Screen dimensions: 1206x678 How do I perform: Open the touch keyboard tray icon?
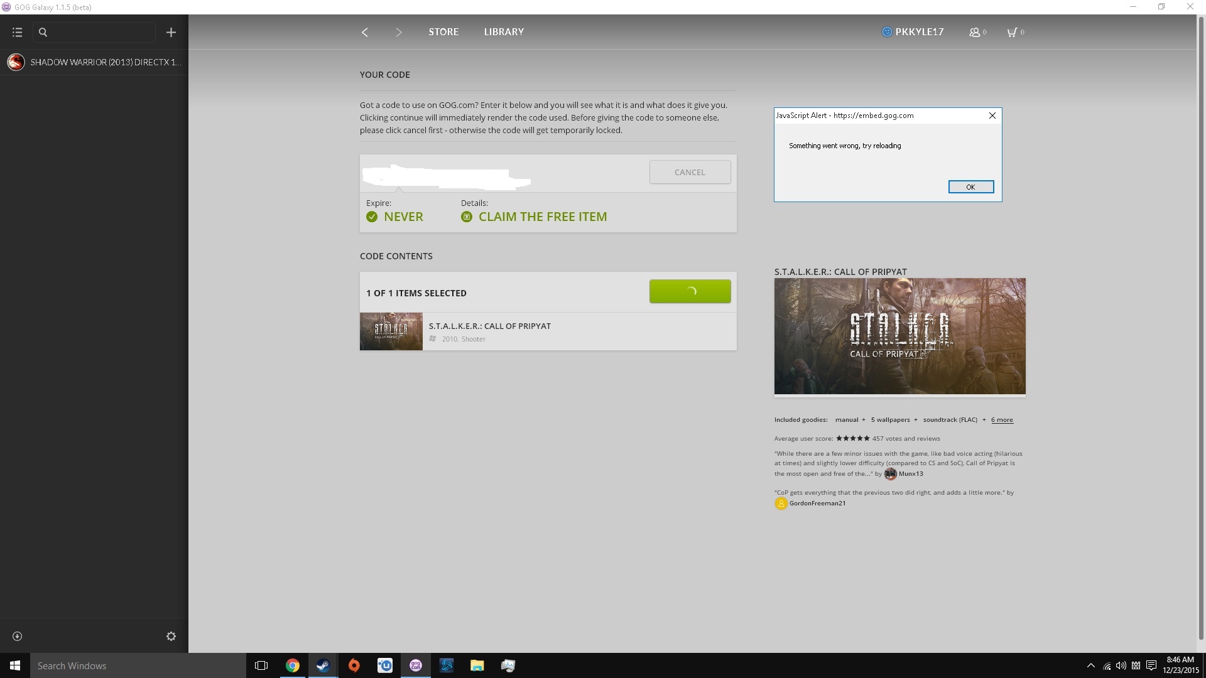point(1136,665)
